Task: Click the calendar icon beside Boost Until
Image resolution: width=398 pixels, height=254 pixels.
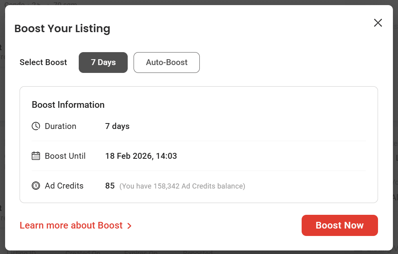Action: pyautogui.click(x=36, y=156)
